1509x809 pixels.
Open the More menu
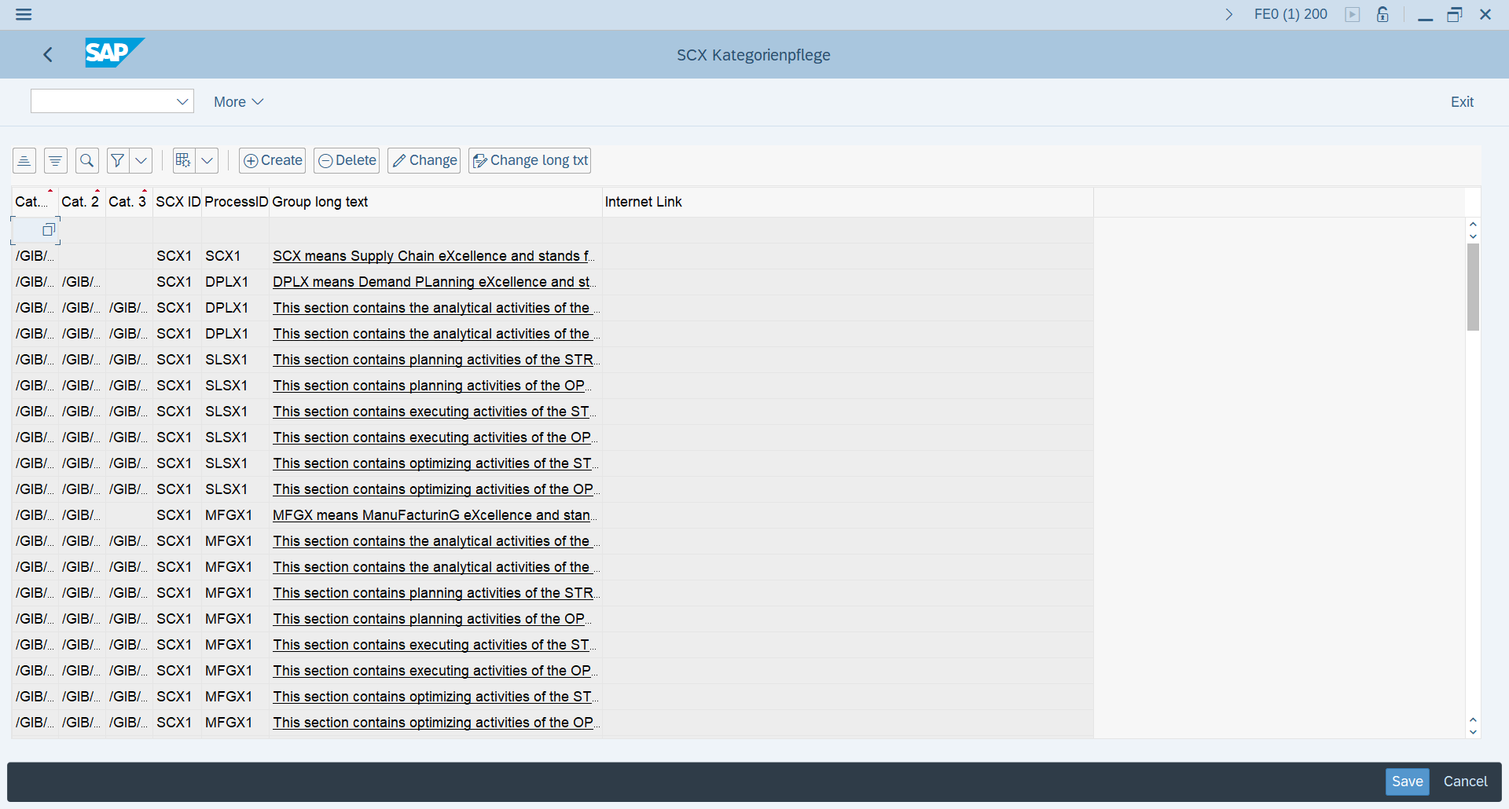click(x=237, y=101)
